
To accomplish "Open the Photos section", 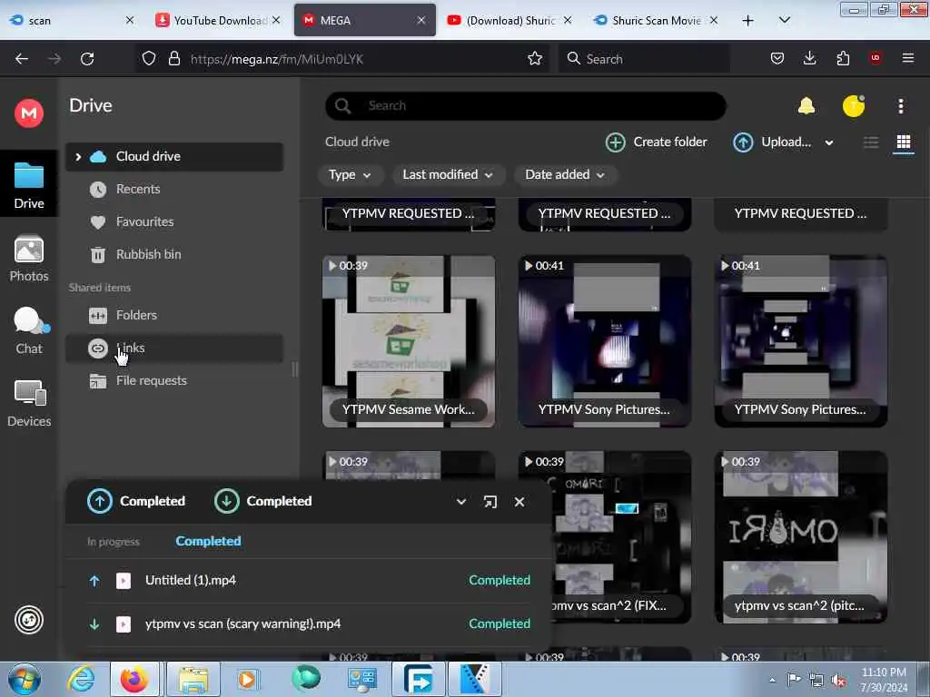I will [28, 259].
